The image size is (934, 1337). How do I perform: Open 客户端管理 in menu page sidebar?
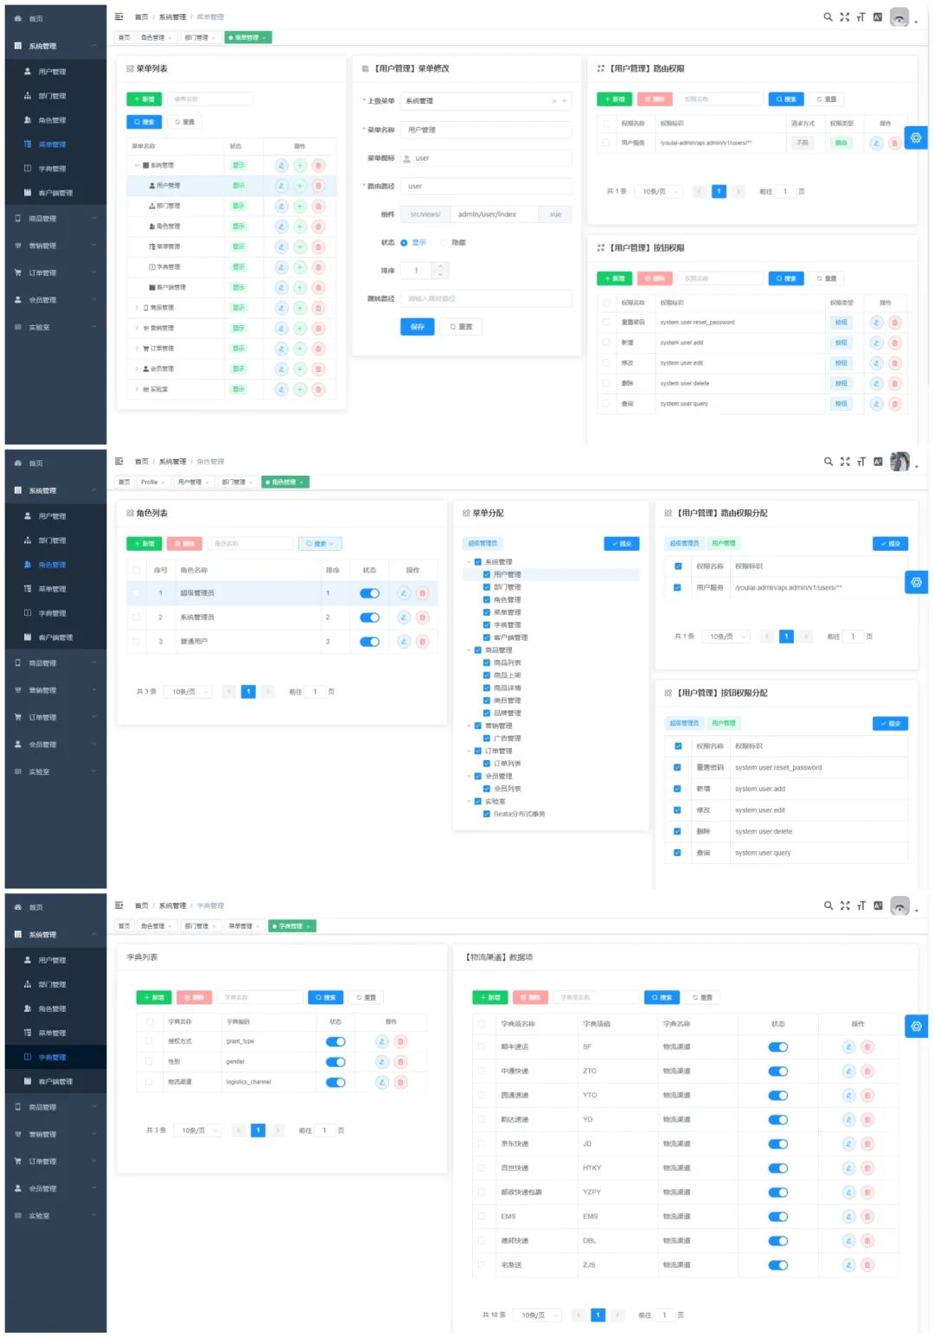click(x=55, y=193)
